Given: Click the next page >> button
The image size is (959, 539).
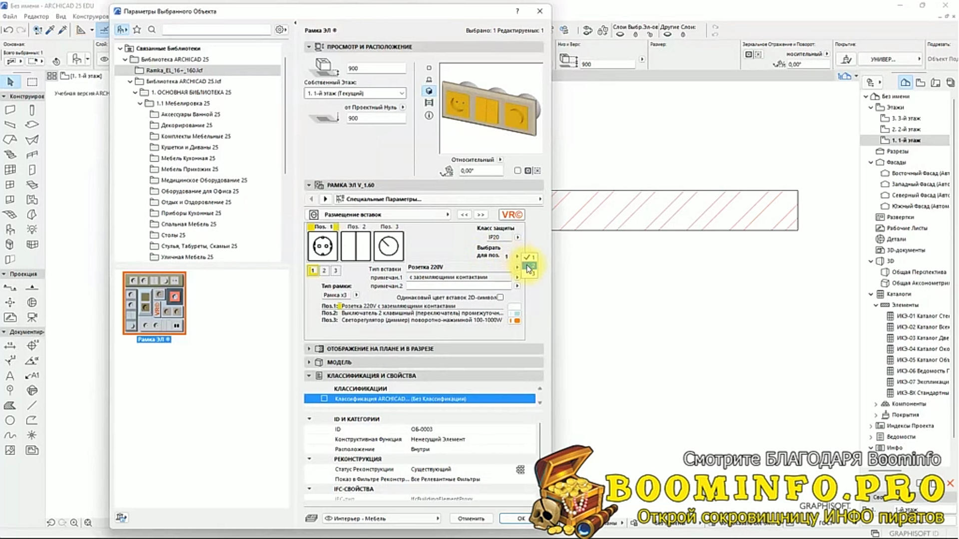Looking at the screenshot, I should [x=480, y=215].
